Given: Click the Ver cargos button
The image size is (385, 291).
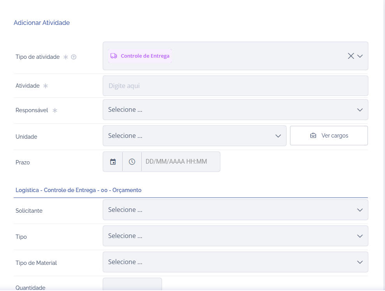Looking at the screenshot, I should click(x=329, y=136).
